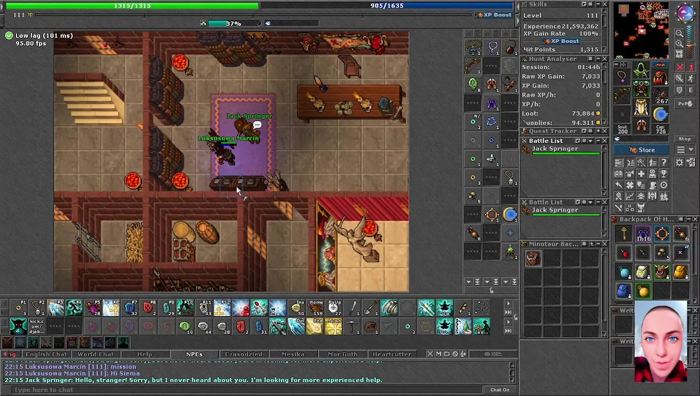Zoom out the minimap
The image size is (700, 396).
pyautogui.click(x=680, y=32)
